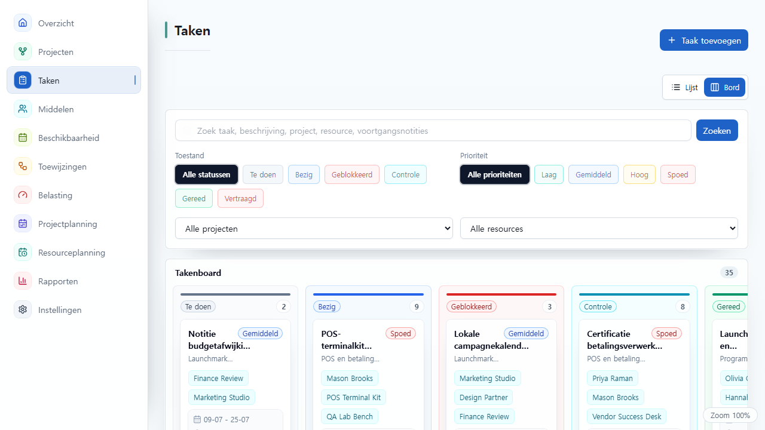765x430 pixels.
Task: Click POS Terminal Kit resource tag
Action: (354, 397)
